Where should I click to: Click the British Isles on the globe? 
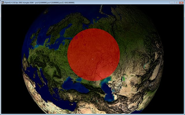point(35,38)
